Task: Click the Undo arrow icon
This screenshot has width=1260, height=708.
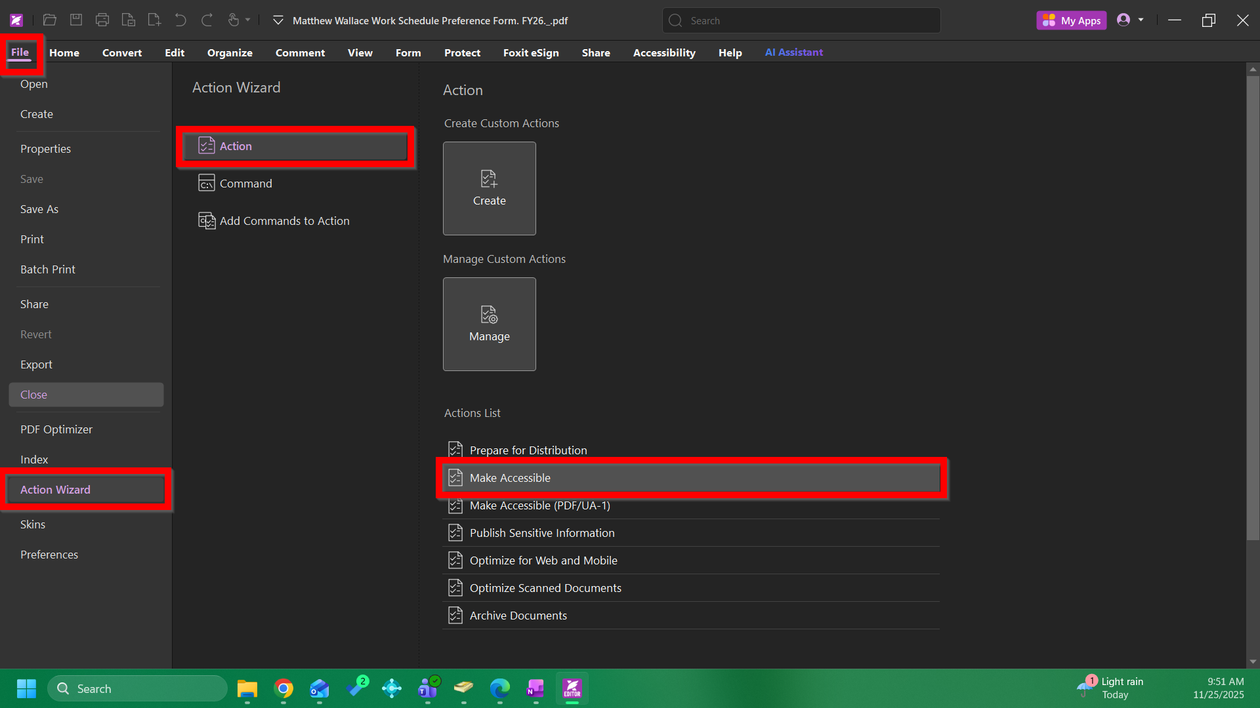Action: coord(180,20)
